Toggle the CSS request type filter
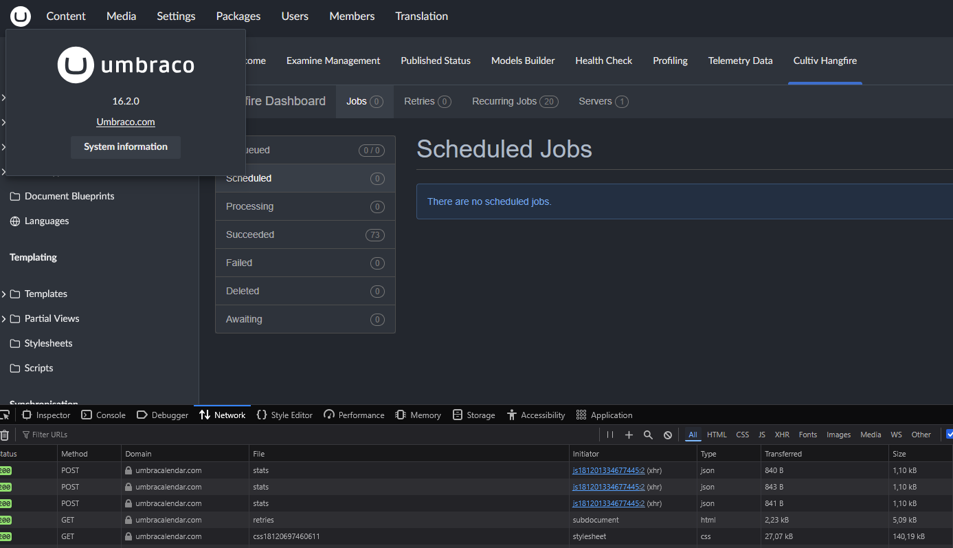Viewport: 953px width, 548px height. tap(742, 435)
